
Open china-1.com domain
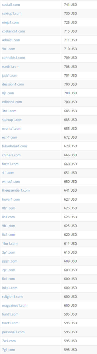11,155
